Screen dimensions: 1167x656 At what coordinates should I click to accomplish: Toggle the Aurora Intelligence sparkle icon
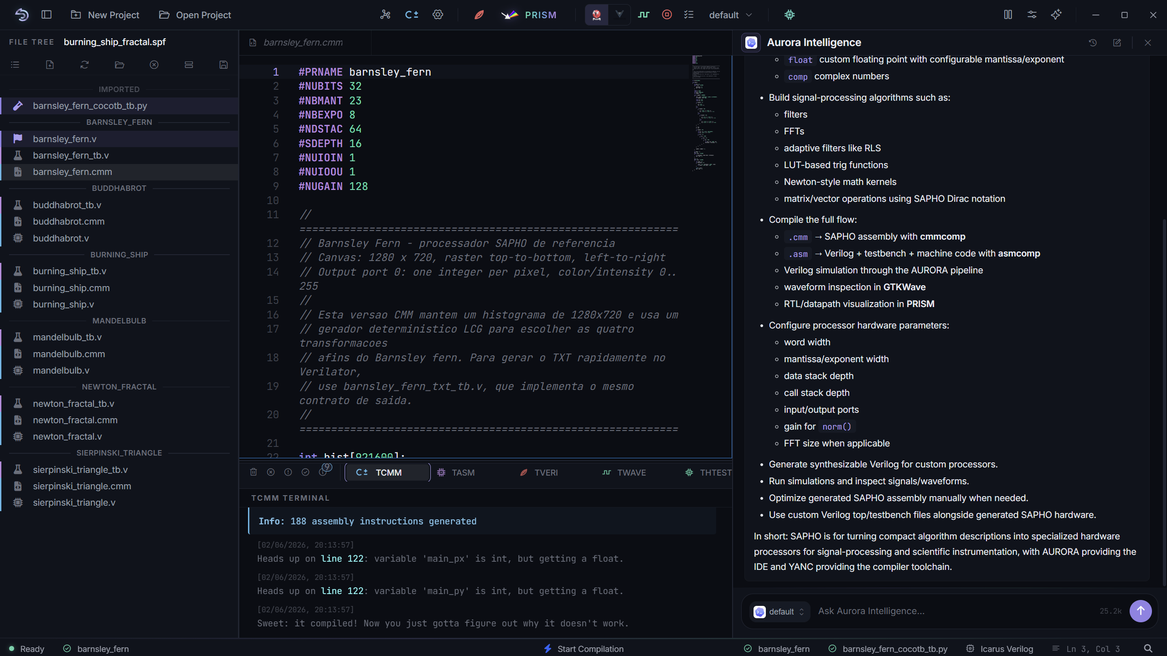pyautogui.click(x=1056, y=15)
